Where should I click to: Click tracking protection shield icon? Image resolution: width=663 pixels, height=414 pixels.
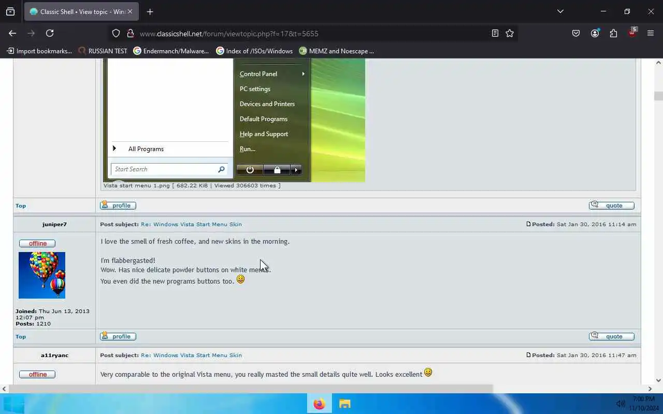(116, 33)
